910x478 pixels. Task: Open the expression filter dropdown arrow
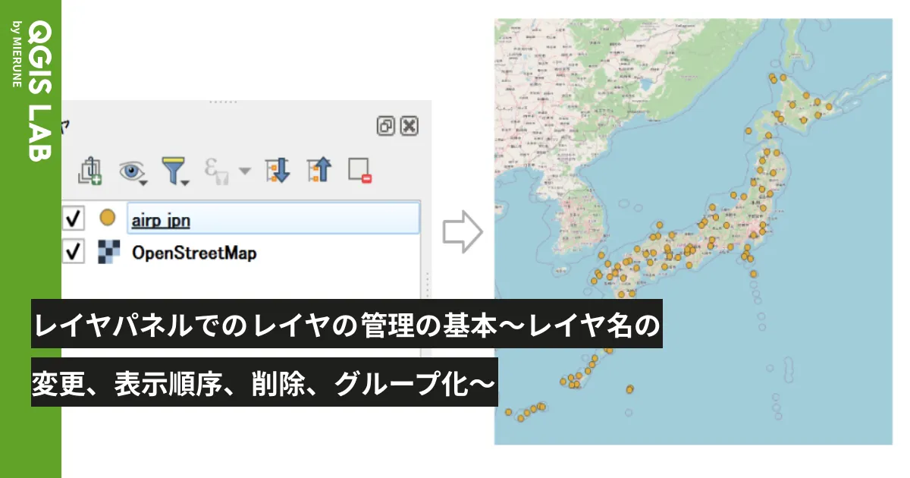tap(244, 171)
